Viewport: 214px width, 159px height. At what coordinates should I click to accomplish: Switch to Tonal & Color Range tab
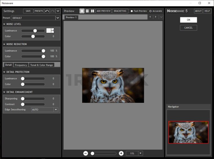tap(41, 65)
